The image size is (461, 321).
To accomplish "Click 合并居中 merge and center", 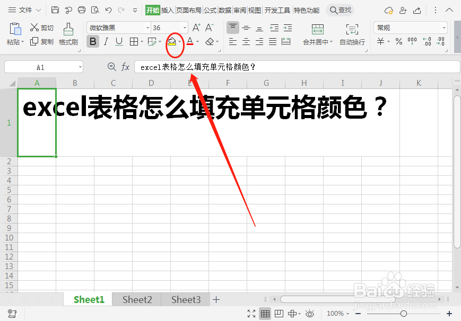I will point(318,34).
